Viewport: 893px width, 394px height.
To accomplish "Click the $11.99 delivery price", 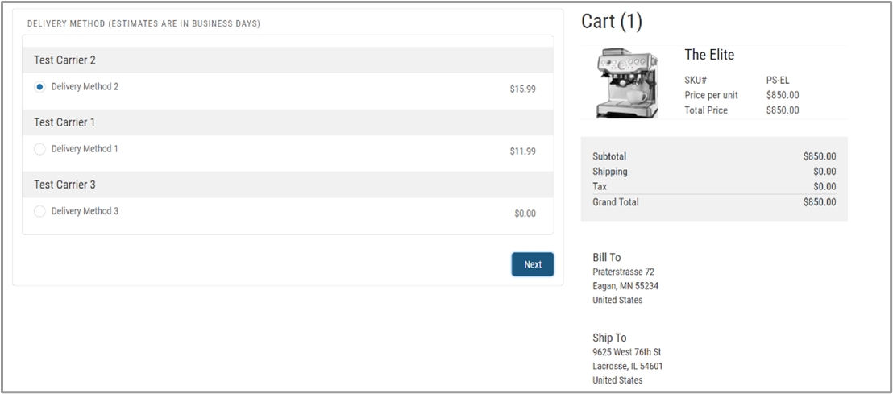I will click(522, 151).
